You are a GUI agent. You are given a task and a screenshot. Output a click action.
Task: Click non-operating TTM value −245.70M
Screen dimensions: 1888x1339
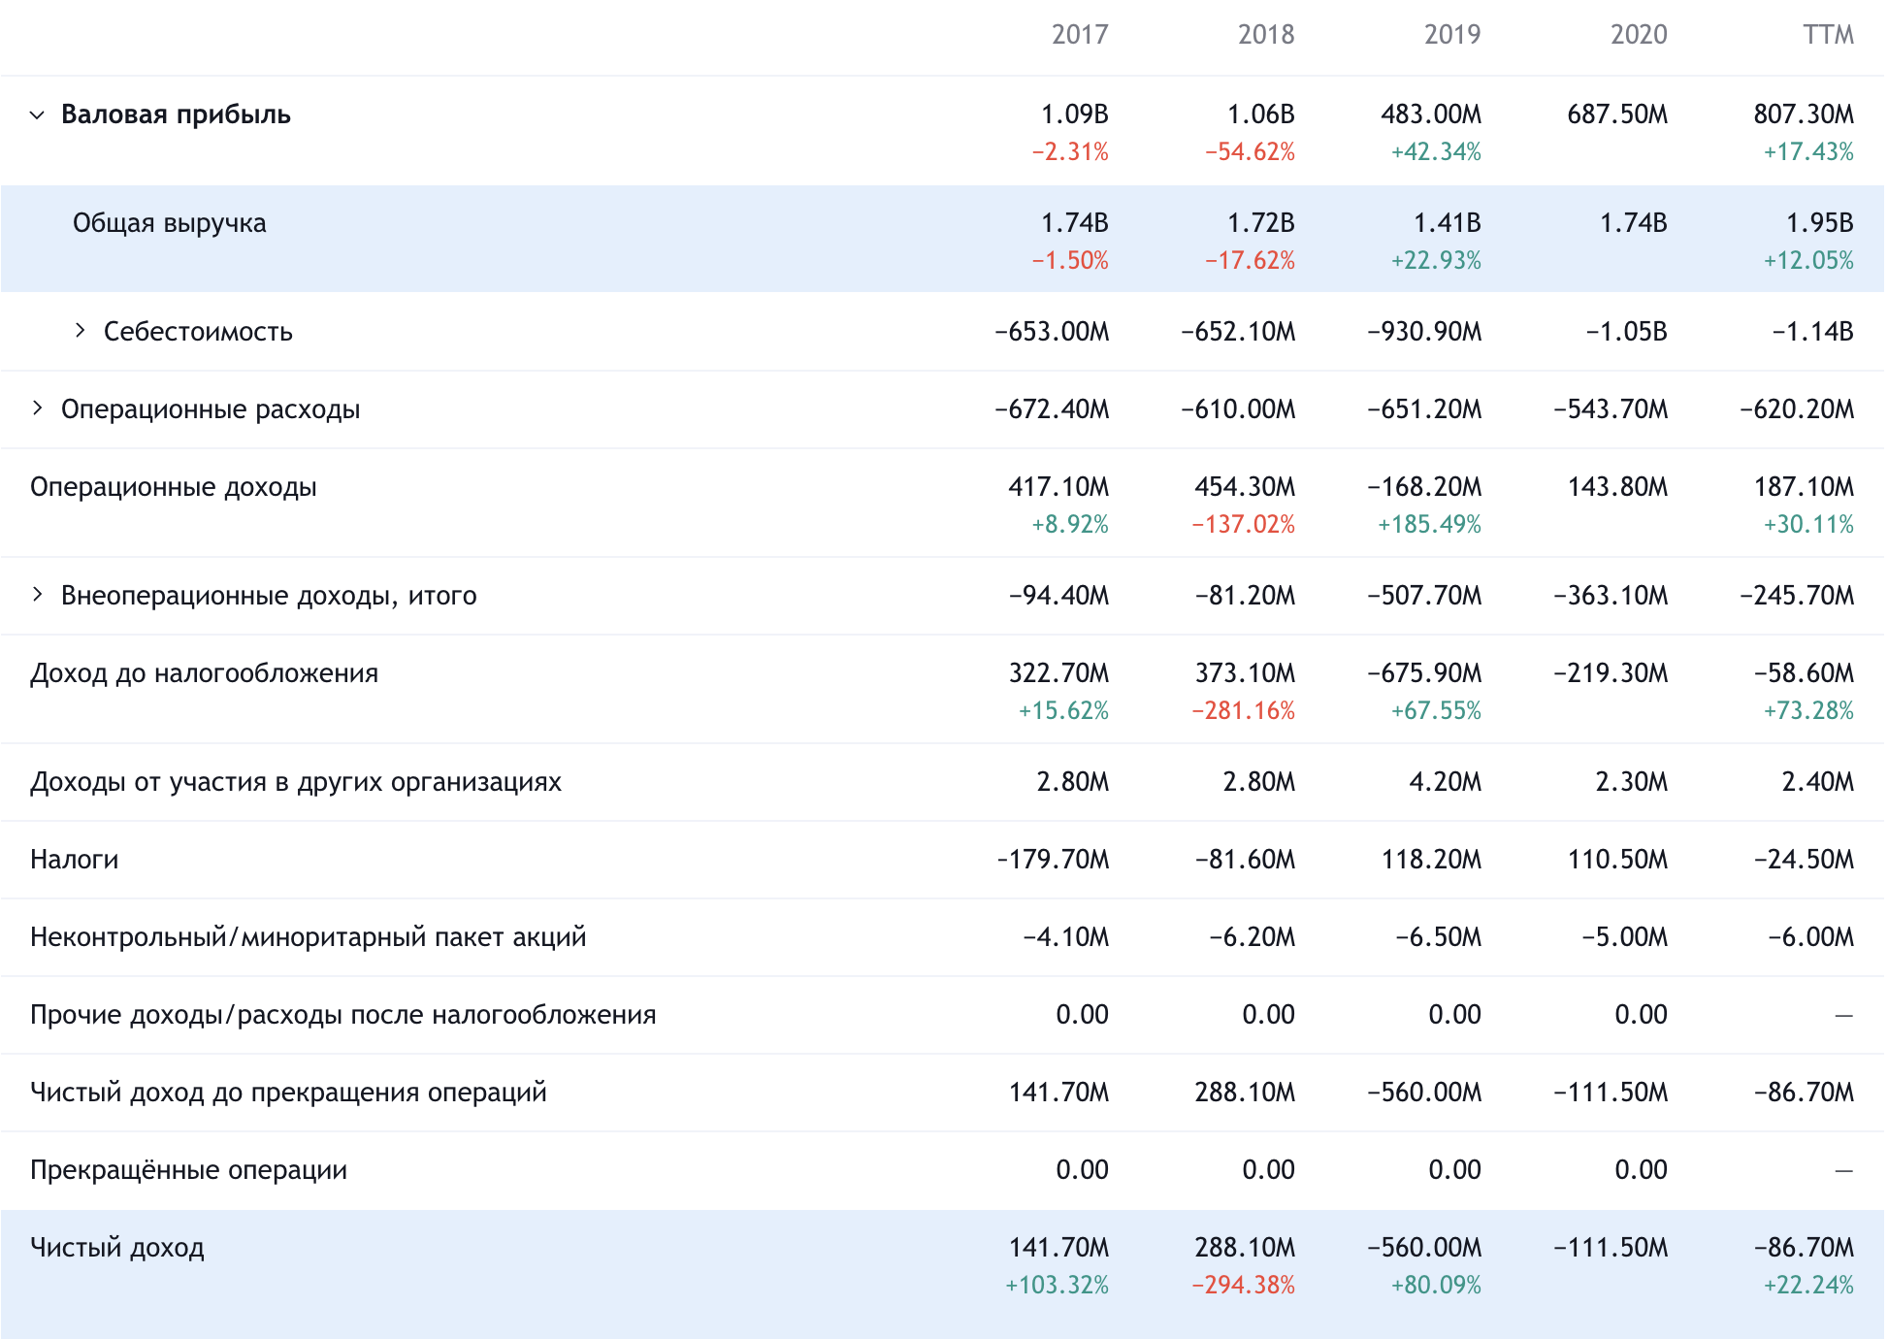(1797, 596)
